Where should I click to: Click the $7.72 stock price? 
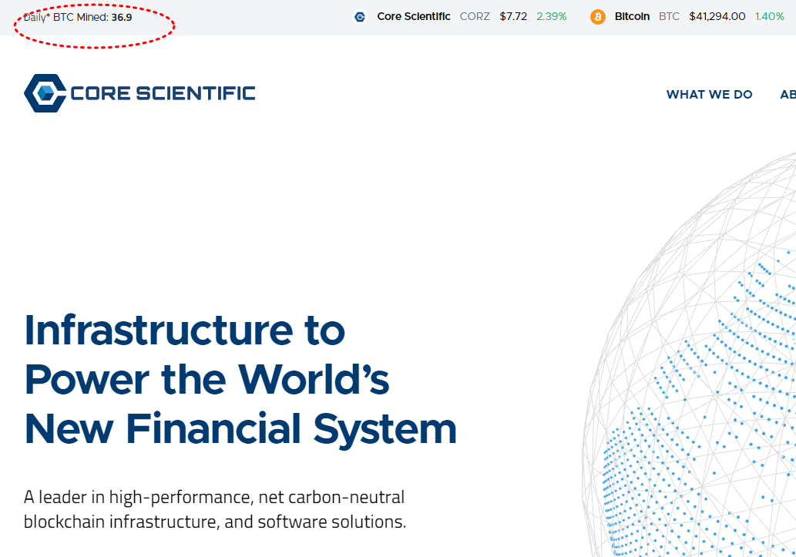(x=513, y=16)
